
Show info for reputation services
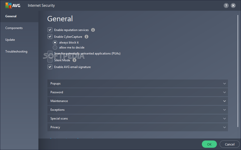click(93, 30)
